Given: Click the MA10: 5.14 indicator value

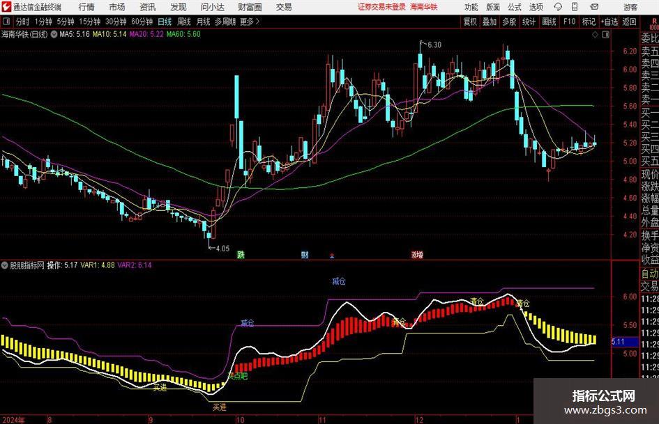Looking at the screenshot, I should click(109, 34).
